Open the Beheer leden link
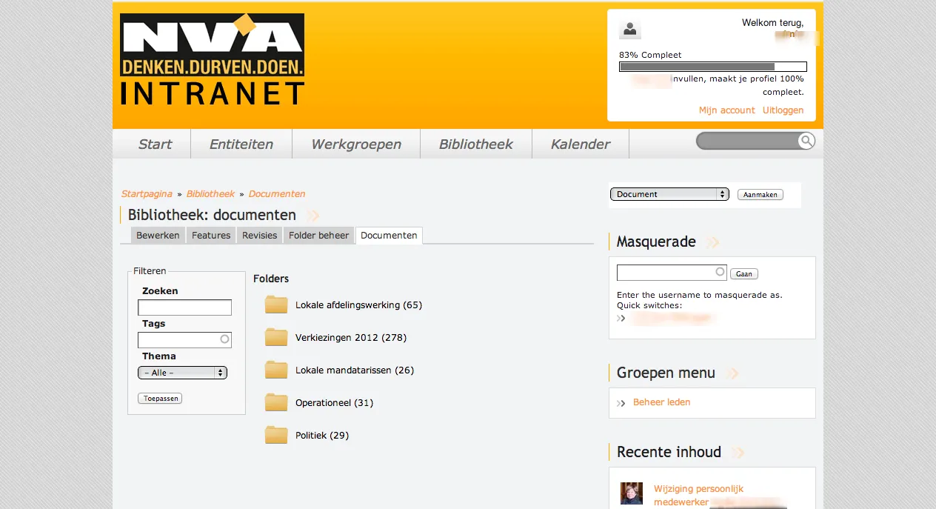 pos(662,402)
